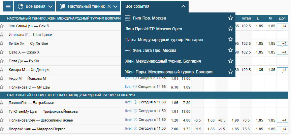Favorite the Полканова С — Му Цзы match
This screenshot has height=135, width=291.
(2, 87)
